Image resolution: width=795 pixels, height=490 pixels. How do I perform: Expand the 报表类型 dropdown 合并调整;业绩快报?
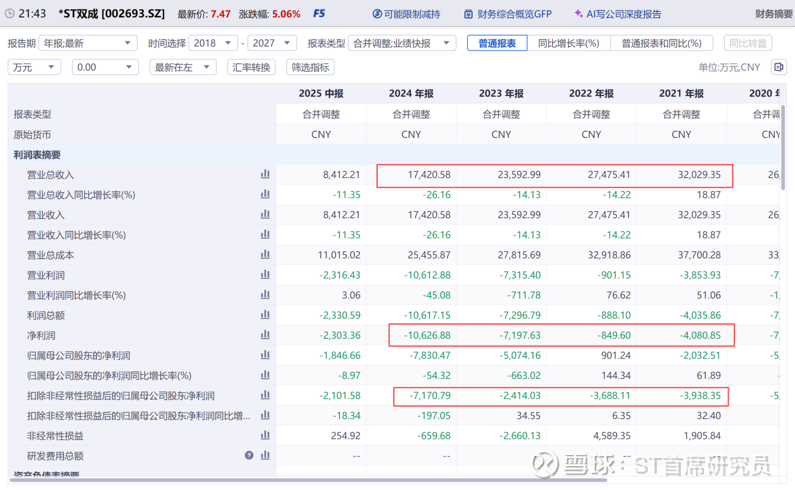[x=402, y=43]
